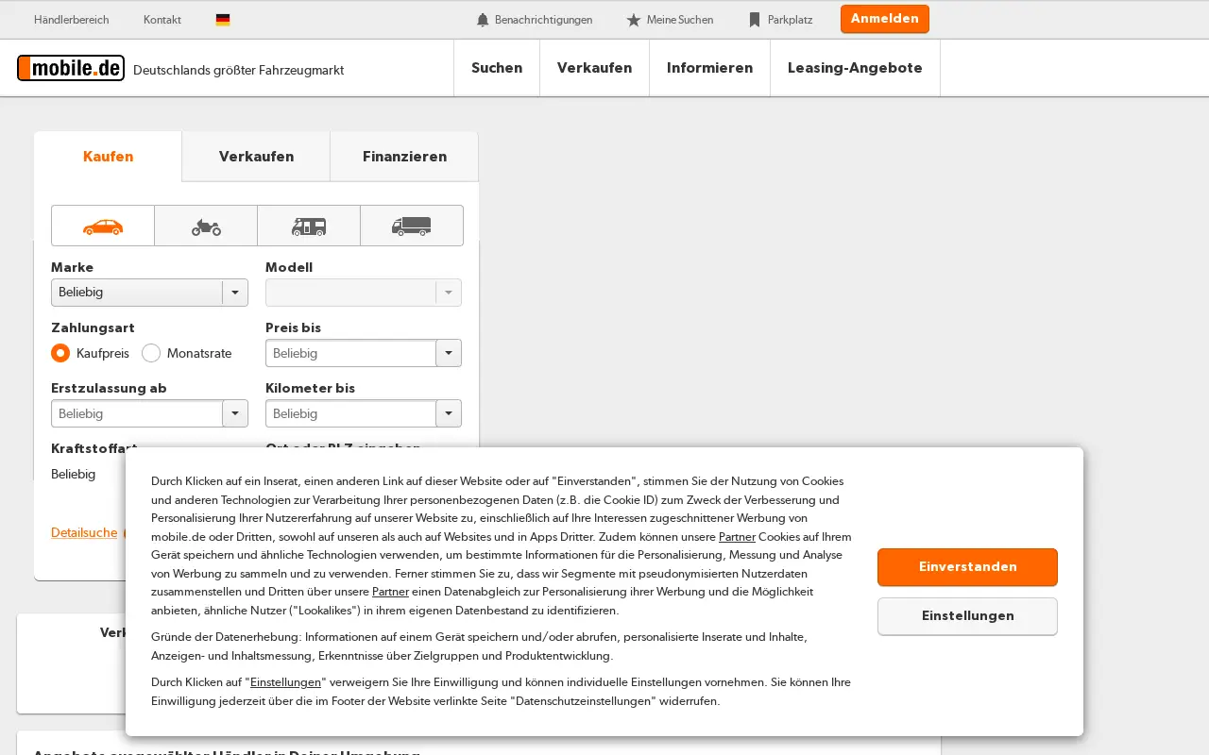Open the Informieren main menu
The width and height of the screenshot is (1209, 755).
709,68
